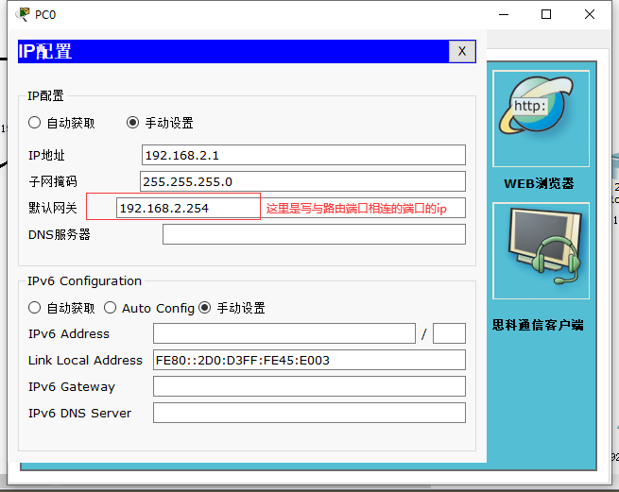Focus the IPv6 DNS Server field

(x=310, y=413)
